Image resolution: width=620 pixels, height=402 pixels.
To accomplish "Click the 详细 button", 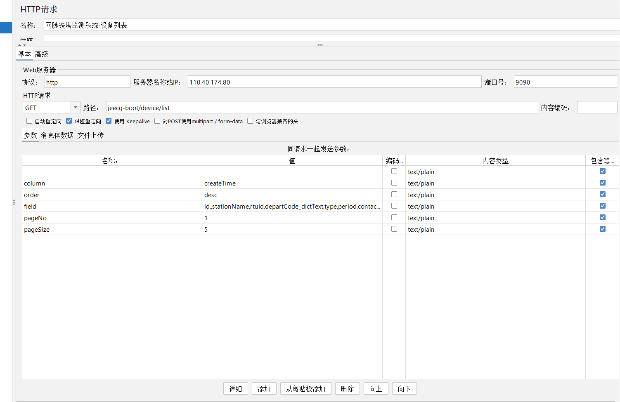I will point(236,389).
